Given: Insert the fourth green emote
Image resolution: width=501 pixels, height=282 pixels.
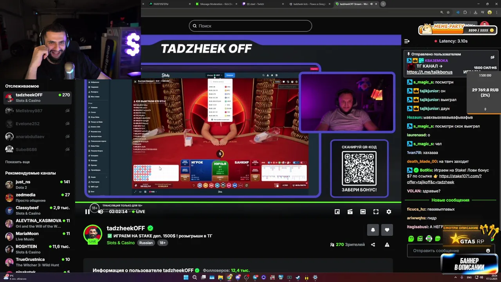Looking at the screenshot, I should coord(438,239).
